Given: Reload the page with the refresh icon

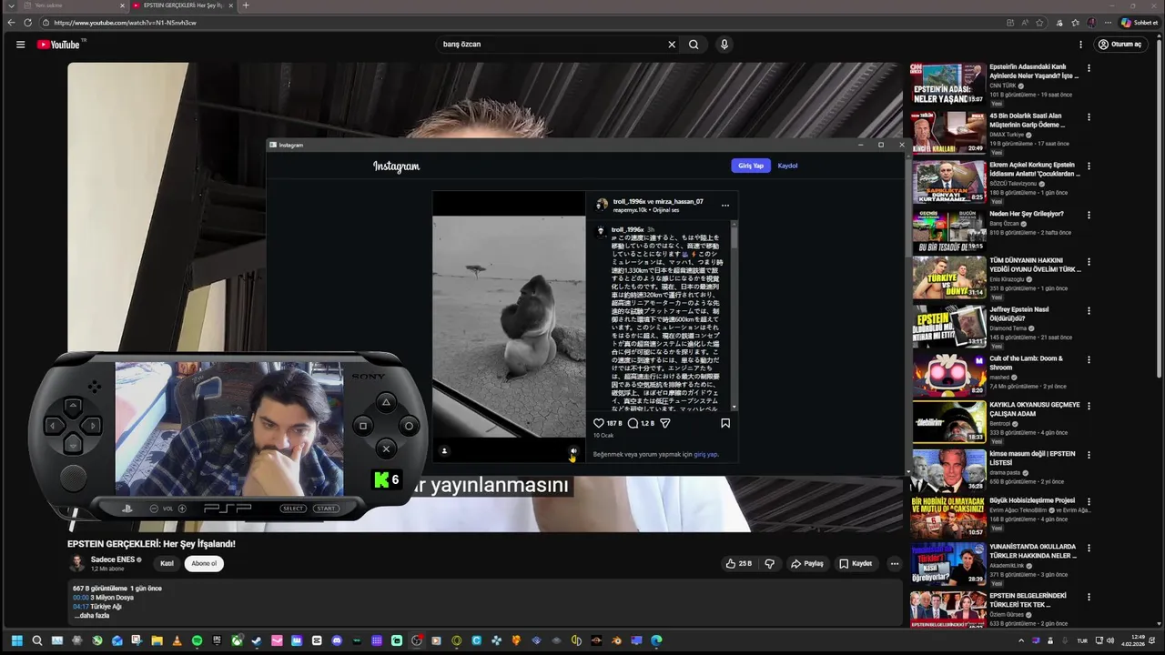Looking at the screenshot, I should click(28, 23).
